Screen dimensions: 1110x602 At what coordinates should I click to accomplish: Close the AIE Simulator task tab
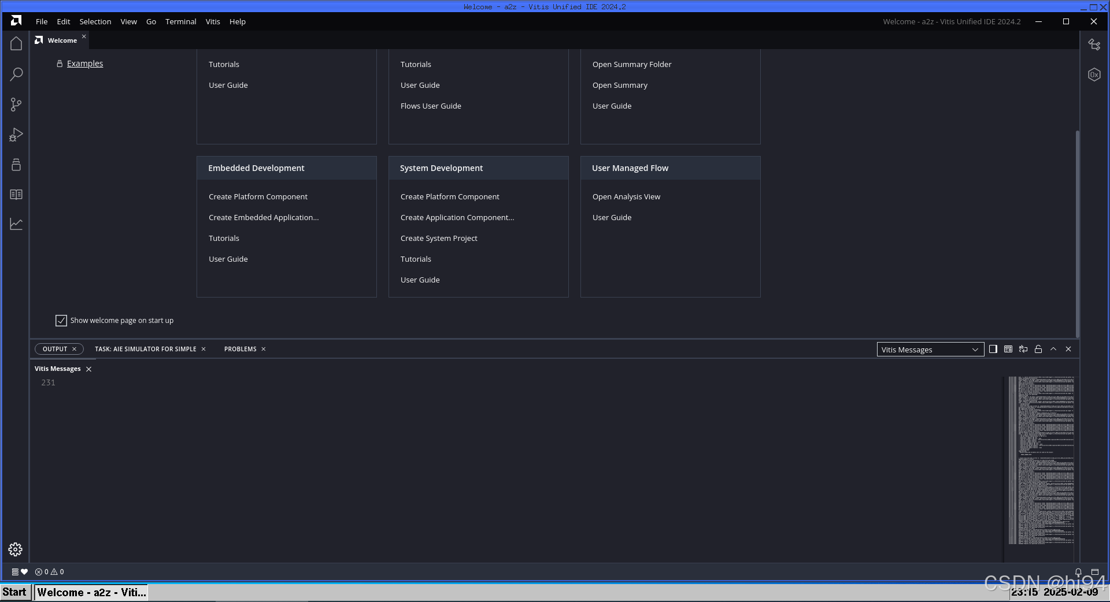203,349
